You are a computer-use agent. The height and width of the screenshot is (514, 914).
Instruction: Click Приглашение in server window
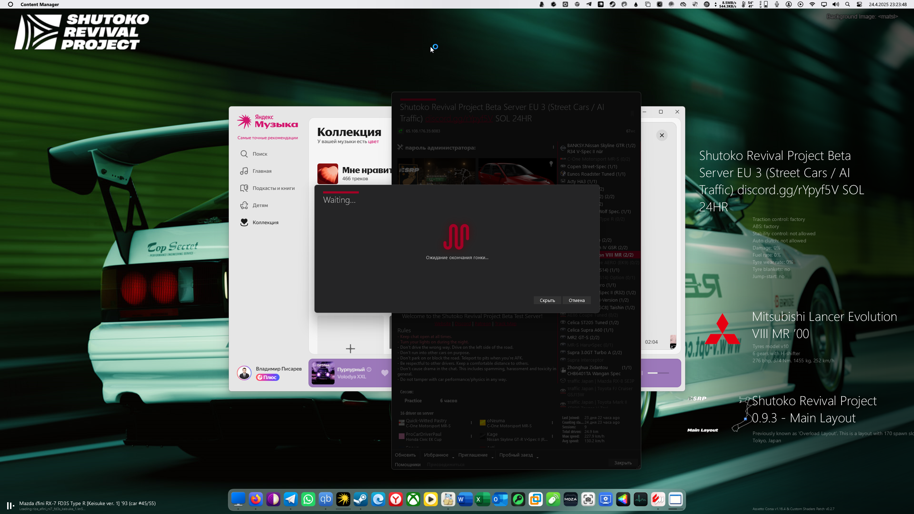tap(473, 455)
